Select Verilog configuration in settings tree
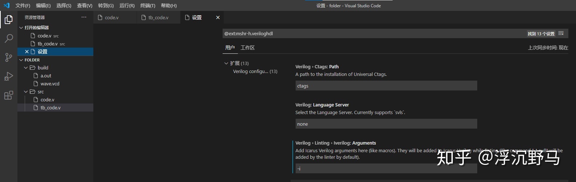This screenshot has width=576, height=182. 255,71
